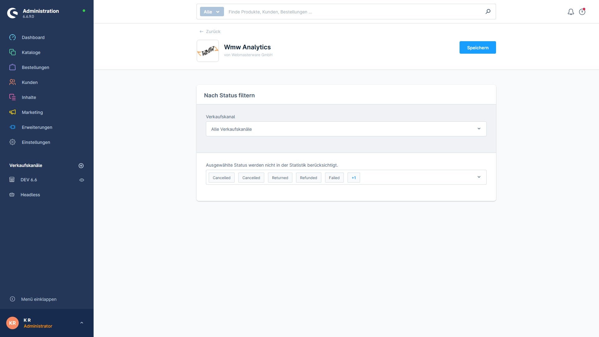Collapse menu via Menü einklappen

39,299
